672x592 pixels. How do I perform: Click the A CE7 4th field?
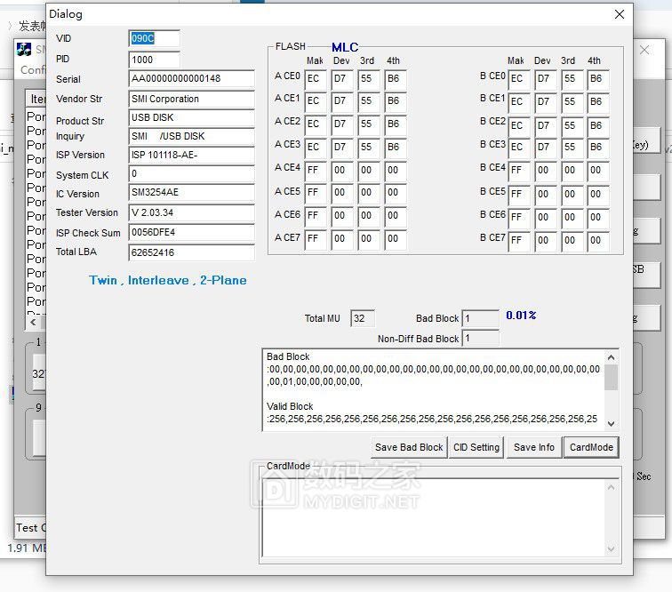tap(396, 239)
